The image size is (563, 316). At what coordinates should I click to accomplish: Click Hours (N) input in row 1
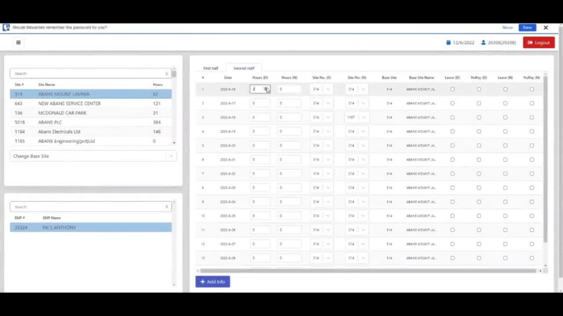click(x=289, y=89)
